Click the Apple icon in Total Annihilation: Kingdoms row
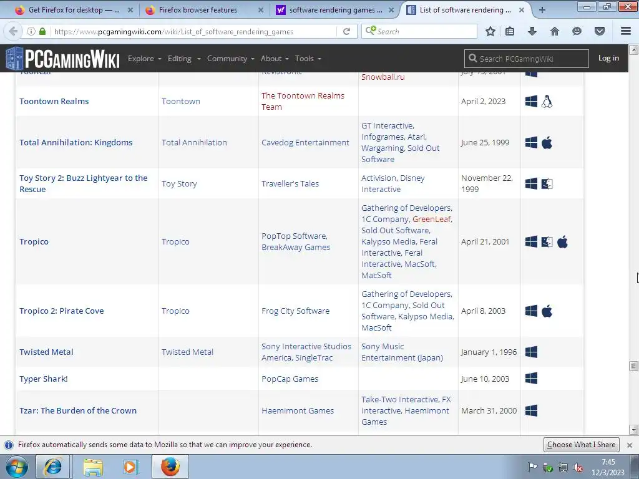 547,143
